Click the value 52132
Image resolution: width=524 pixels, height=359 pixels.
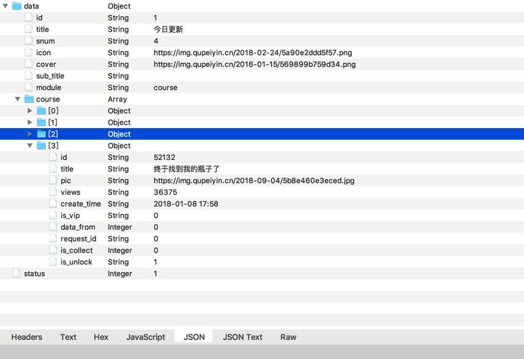click(165, 157)
